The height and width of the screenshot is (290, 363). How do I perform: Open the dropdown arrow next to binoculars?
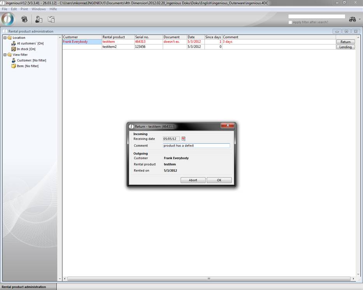pyautogui.click(x=359, y=19)
